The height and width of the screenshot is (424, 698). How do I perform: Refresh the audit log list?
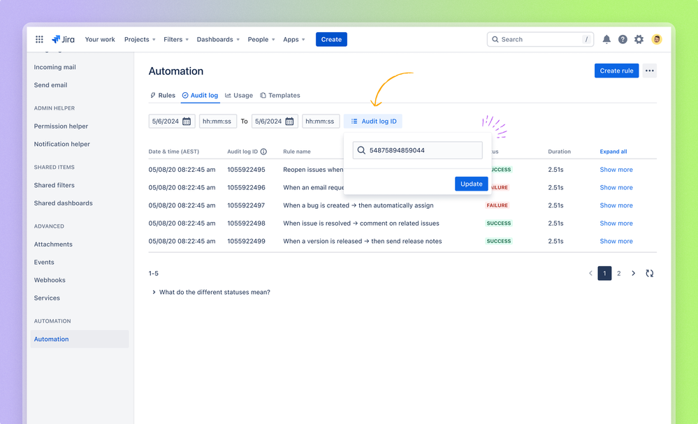650,273
